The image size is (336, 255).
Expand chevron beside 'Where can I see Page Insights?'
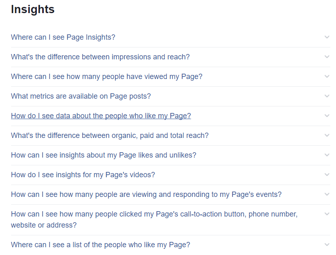(x=327, y=37)
